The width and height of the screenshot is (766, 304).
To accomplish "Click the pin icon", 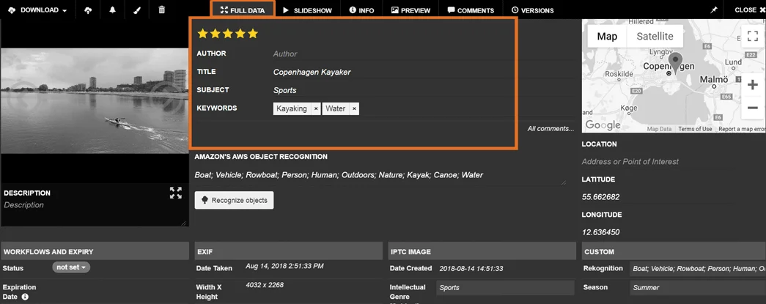I will [x=714, y=10].
